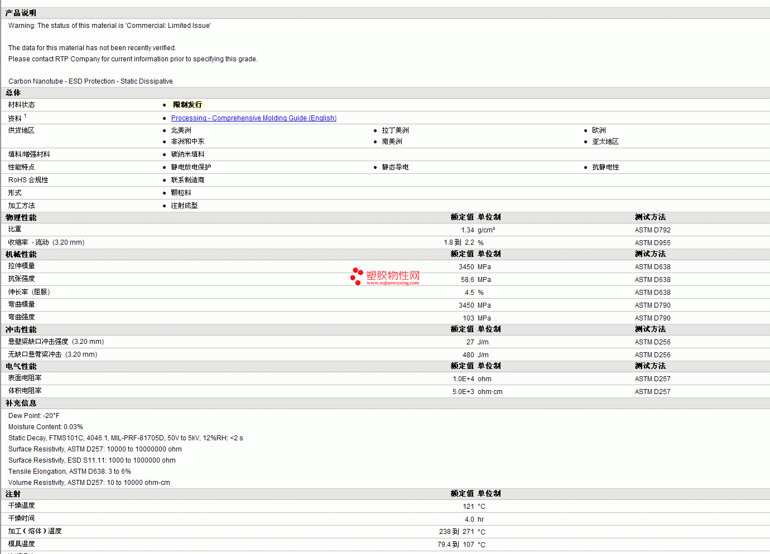Select the 亚太地区 region entry
770x554 pixels.
605,142
